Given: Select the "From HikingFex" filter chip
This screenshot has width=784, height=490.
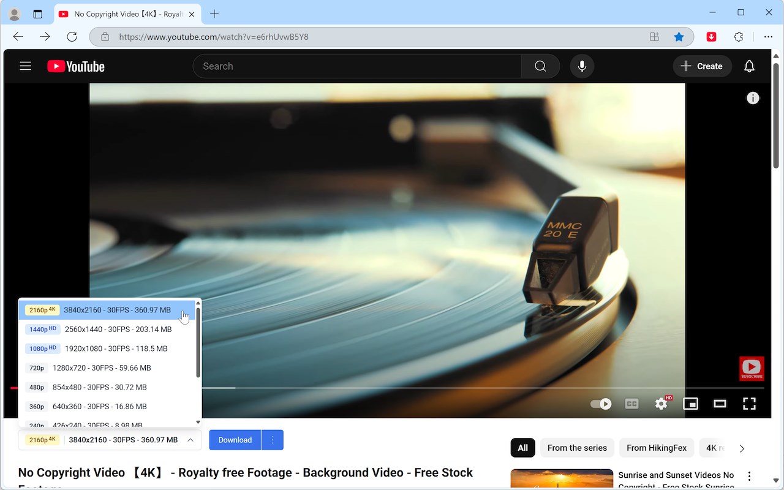Looking at the screenshot, I should (x=657, y=448).
